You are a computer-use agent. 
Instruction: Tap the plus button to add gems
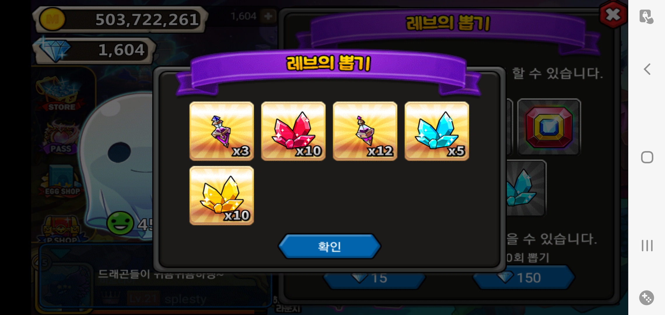tap(268, 16)
